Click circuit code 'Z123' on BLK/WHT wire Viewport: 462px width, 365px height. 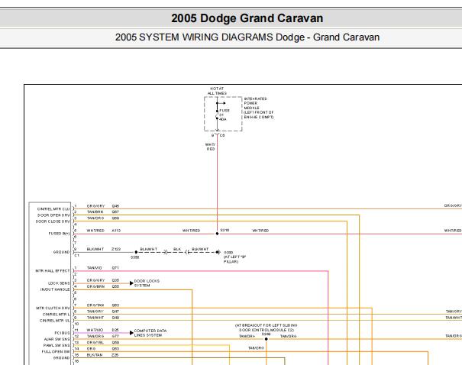tap(116, 249)
